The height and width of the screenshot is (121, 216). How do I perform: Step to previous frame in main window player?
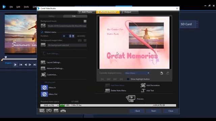26,65
